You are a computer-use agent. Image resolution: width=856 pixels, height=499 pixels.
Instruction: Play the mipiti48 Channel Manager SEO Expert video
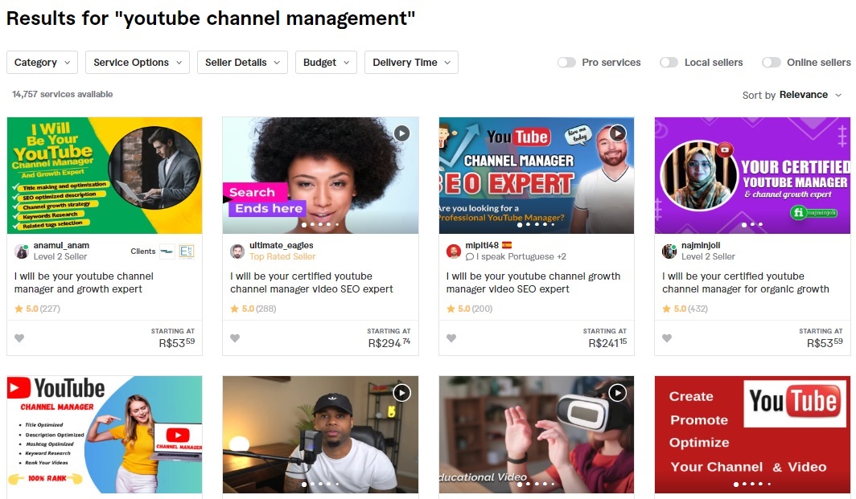click(x=617, y=133)
